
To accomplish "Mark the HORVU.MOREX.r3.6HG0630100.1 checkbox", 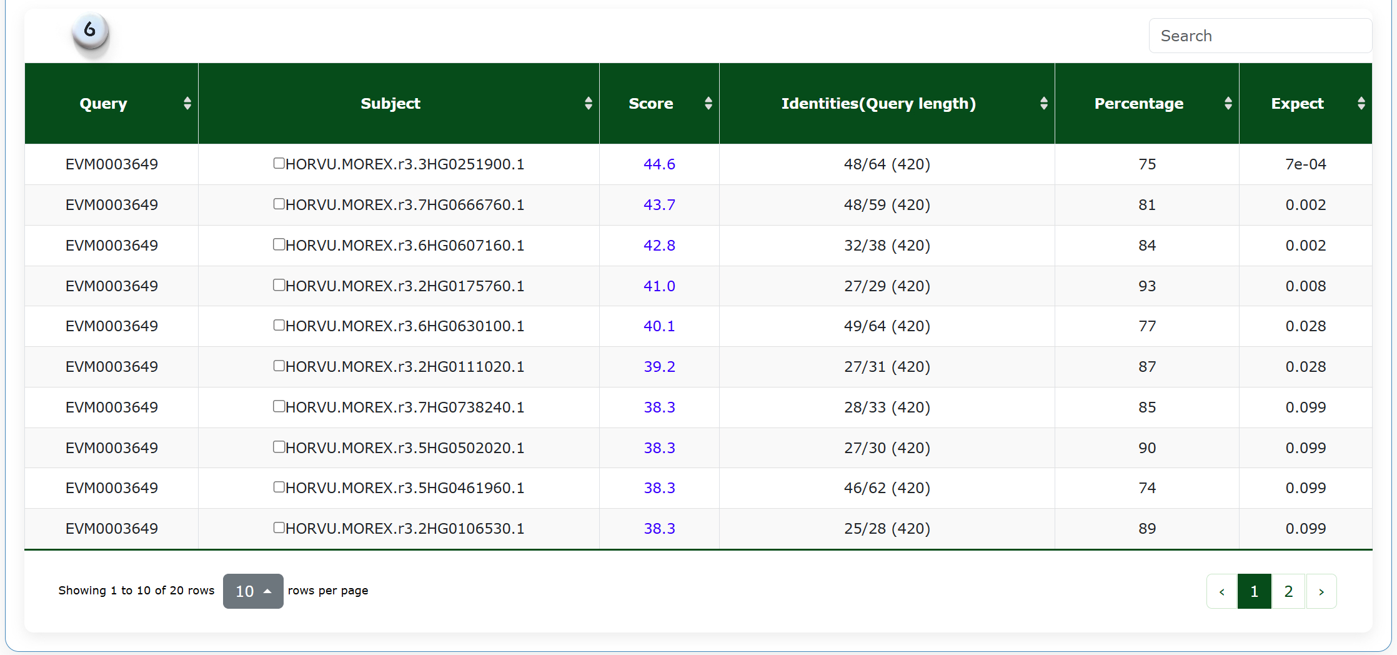I will coord(279,325).
